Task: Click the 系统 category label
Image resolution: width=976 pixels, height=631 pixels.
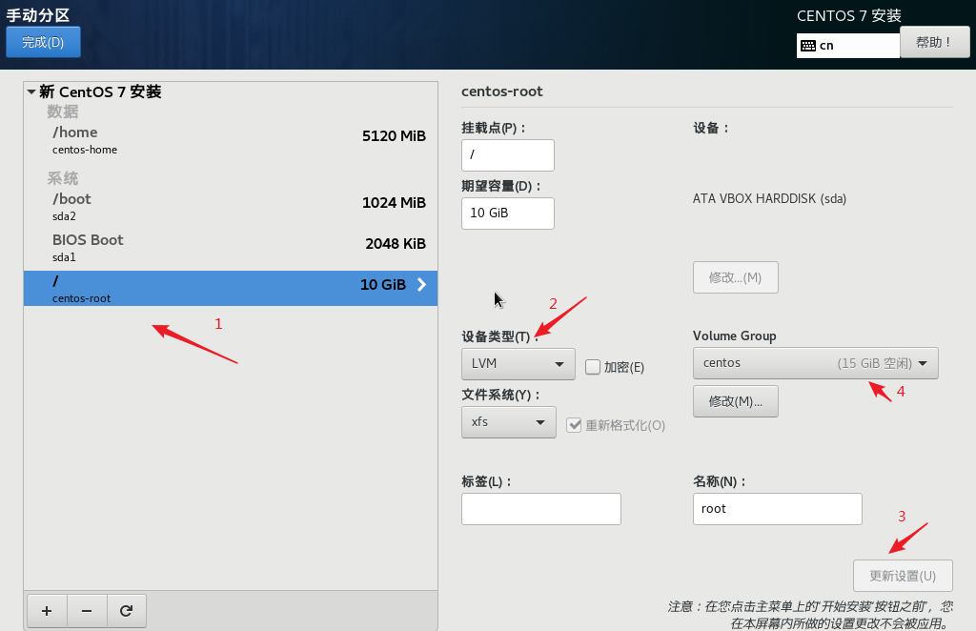Action: [63, 178]
